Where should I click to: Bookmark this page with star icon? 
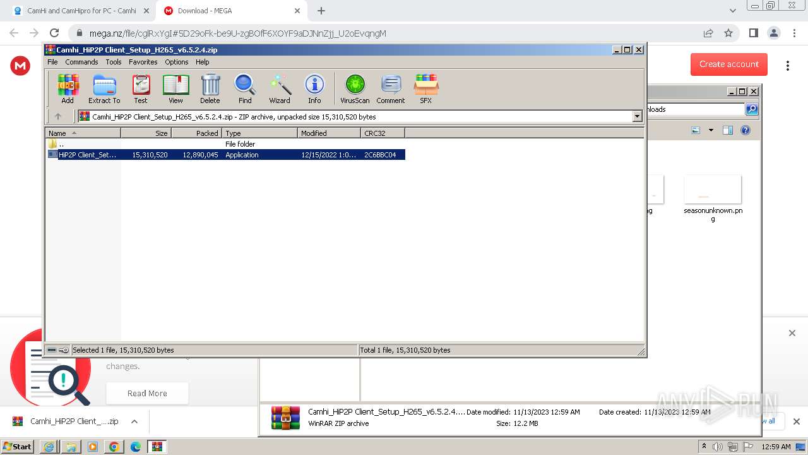pyautogui.click(x=728, y=33)
